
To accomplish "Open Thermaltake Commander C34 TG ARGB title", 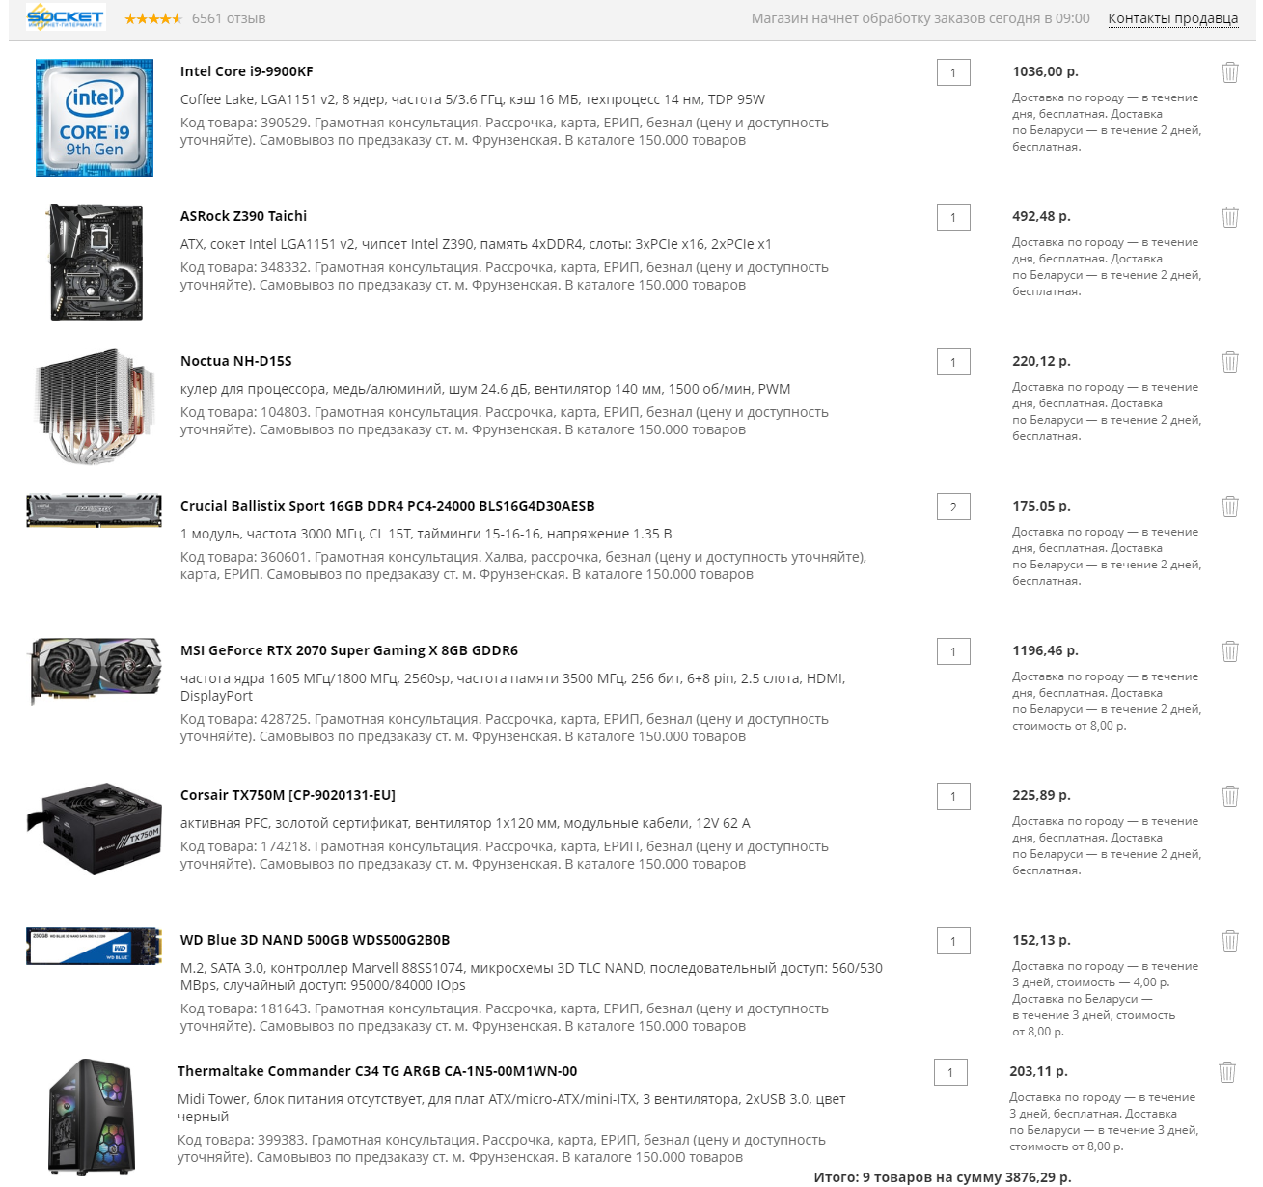I will tap(377, 1071).
